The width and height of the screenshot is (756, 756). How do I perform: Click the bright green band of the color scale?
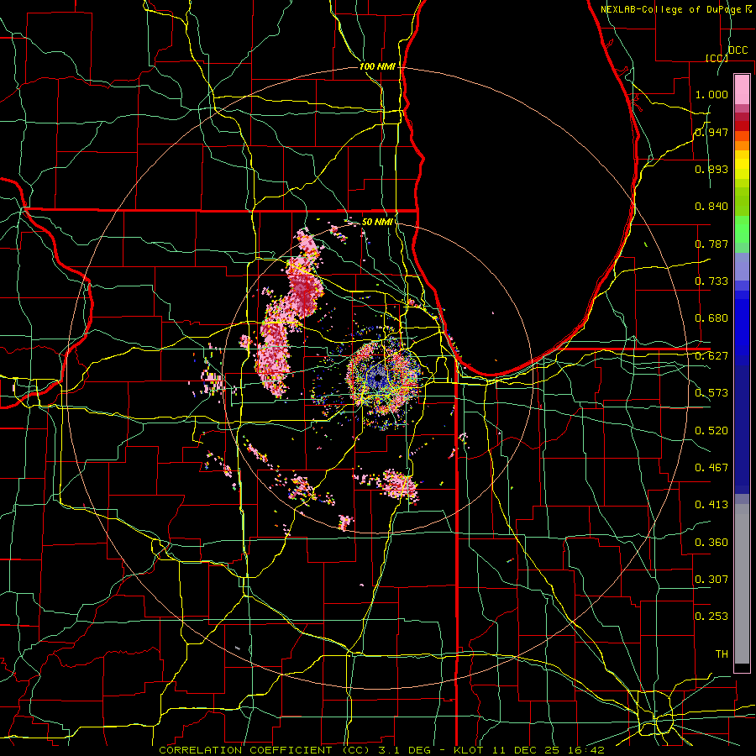(x=742, y=229)
